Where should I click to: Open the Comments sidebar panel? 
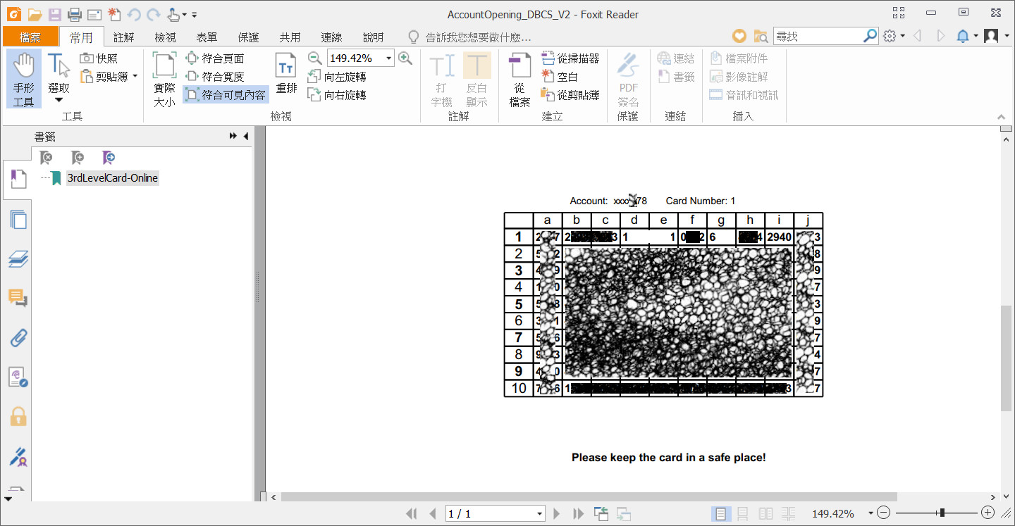click(18, 299)
